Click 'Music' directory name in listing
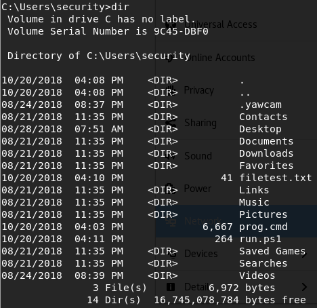 (254, 202)
